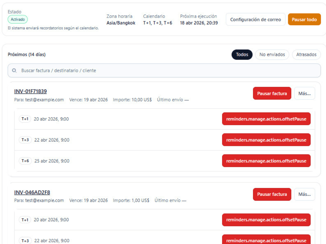Pause T+1 reminder of INV-01F71839
This screenshot has width=326, height=244.
point(266,119)
